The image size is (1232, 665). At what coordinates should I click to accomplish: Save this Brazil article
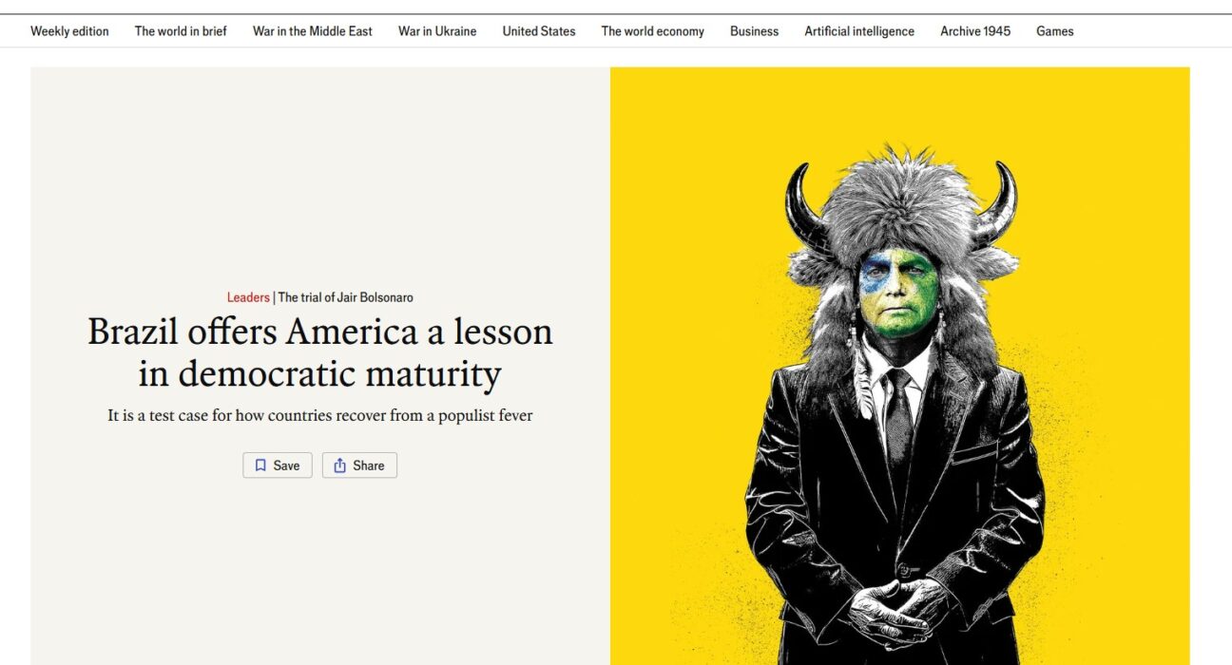coord(278,465)
